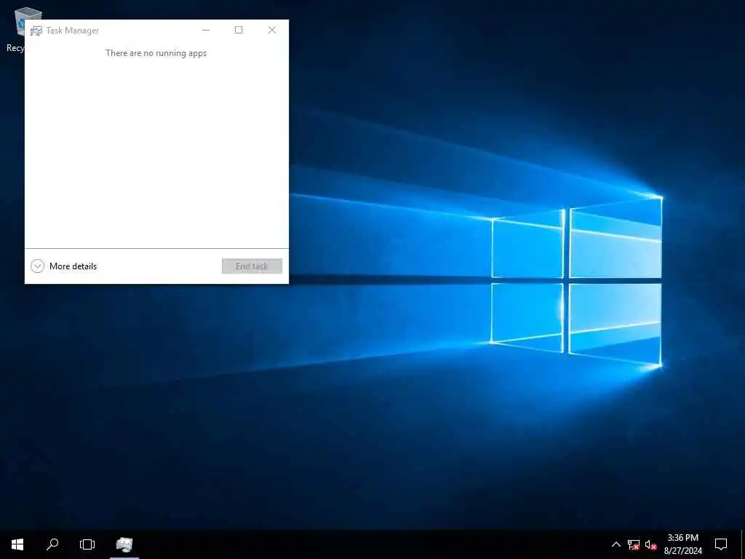This screenshot has width=745, height=559.
Task: Click the 'There are no running apps' message
Action: (156, 53)
